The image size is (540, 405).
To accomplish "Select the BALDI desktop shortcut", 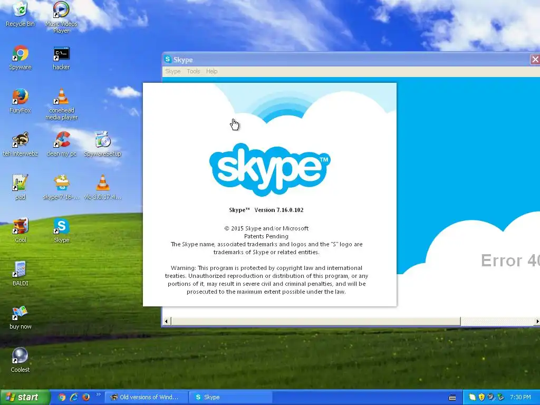I will tap(20, 274).
